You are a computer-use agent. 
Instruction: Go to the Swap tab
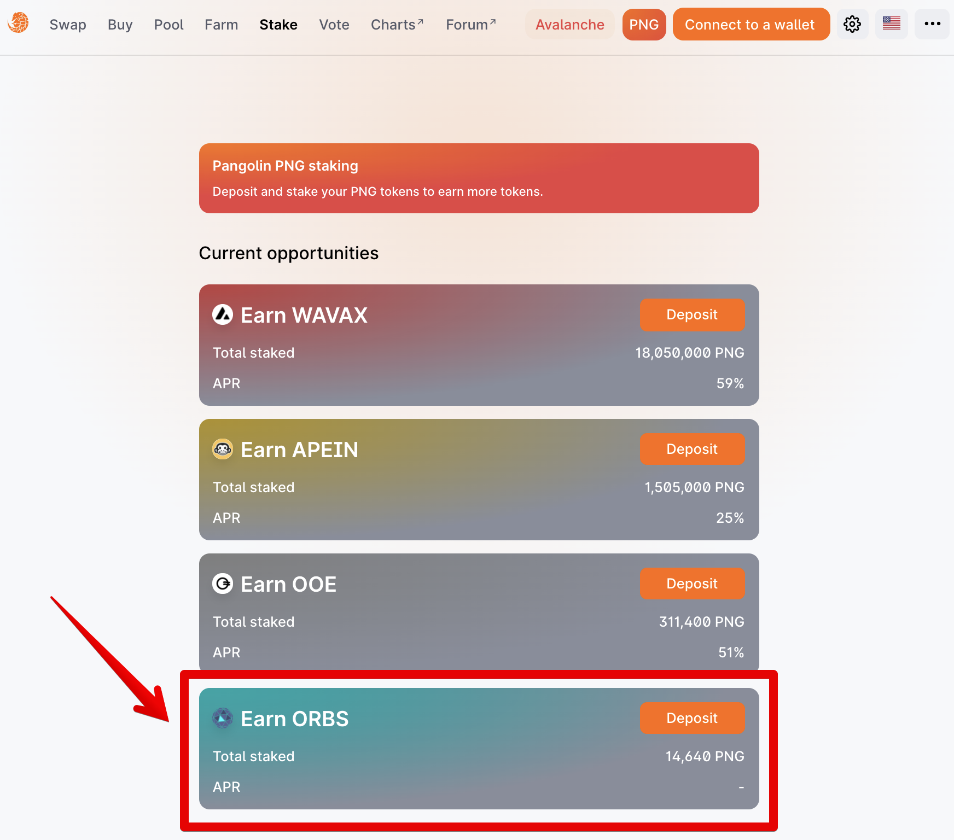[68, 25]
